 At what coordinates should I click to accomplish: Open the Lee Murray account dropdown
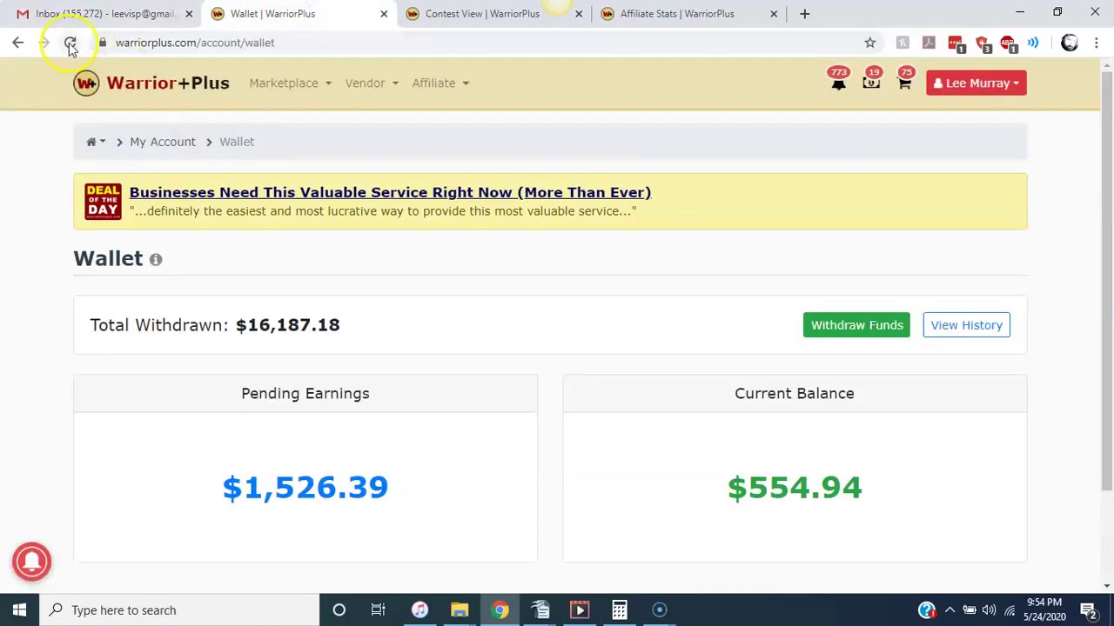[976, 83]
